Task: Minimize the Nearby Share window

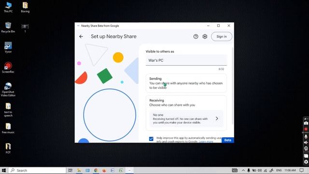Action: point(208,26)
